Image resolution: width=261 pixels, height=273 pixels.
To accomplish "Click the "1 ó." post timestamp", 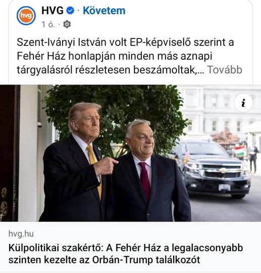I will (x=48, y=25).
